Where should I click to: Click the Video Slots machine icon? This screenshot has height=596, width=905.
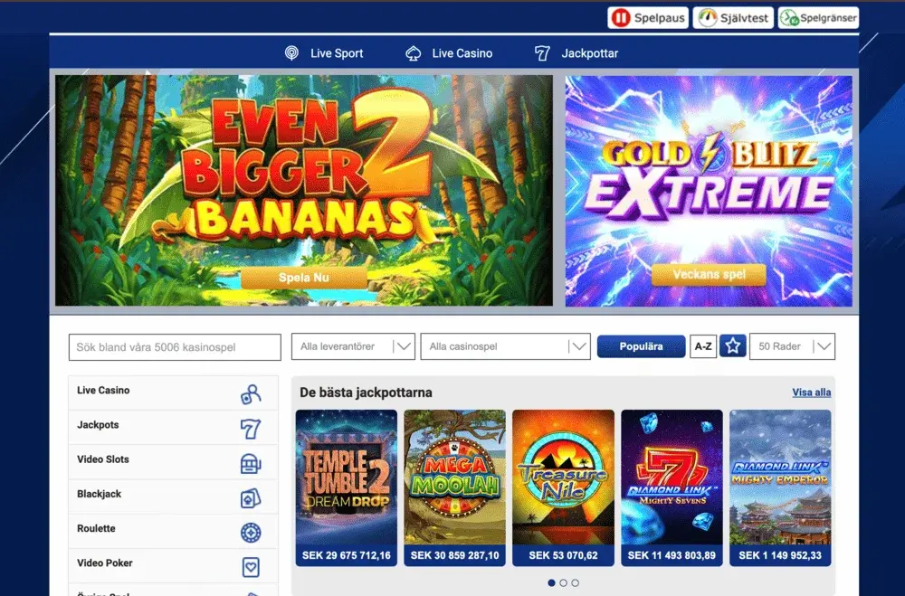(x=251, y=463)
